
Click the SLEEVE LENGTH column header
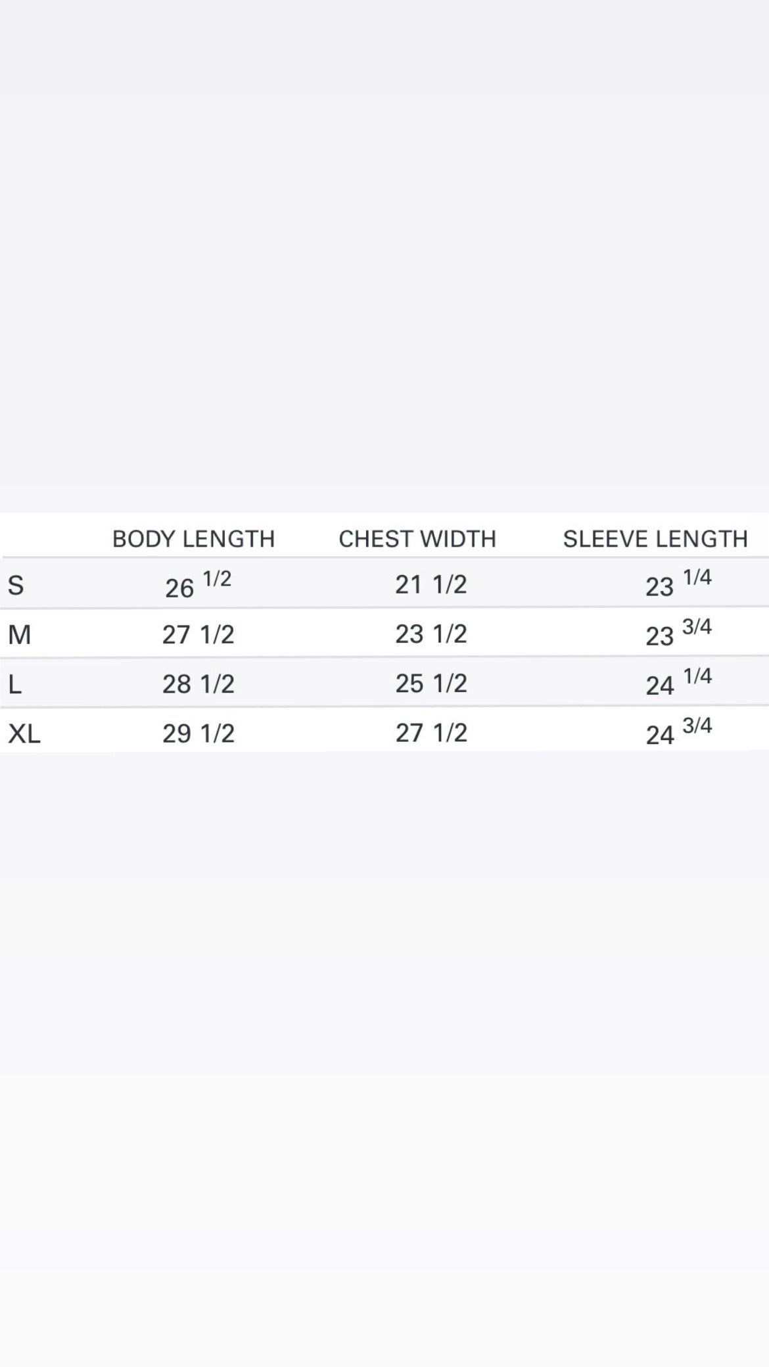pyautogui.click(x=655, y=539)
